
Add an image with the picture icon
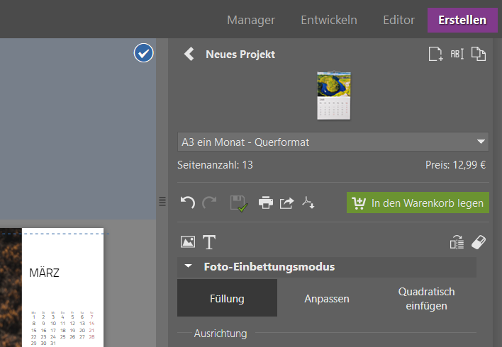tap(188, 242)
